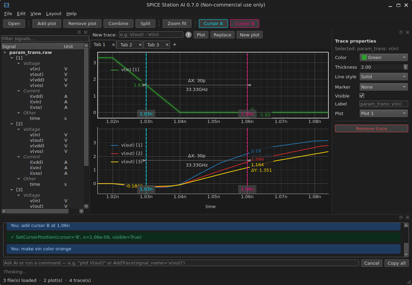This screenshot has width=412, height=285.
Task: Cancel the running AI request
Action: [x=371, y=263]
